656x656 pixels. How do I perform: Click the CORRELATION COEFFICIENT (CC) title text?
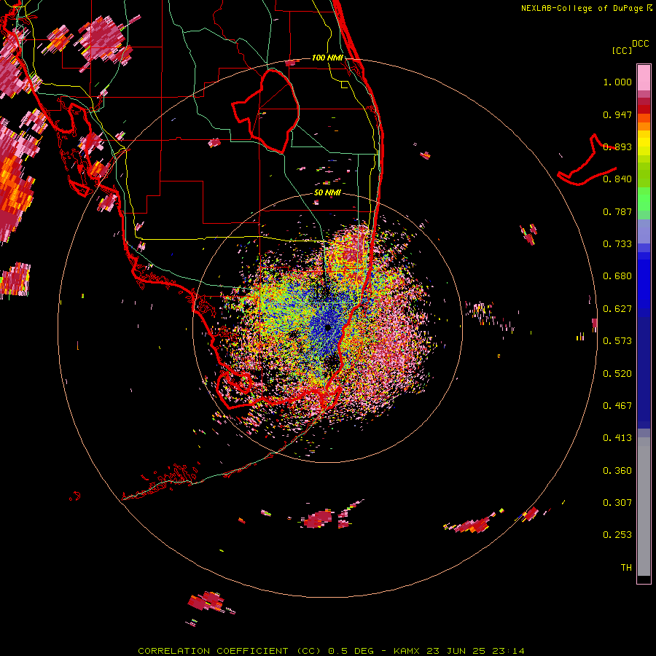tap(230, 651)
